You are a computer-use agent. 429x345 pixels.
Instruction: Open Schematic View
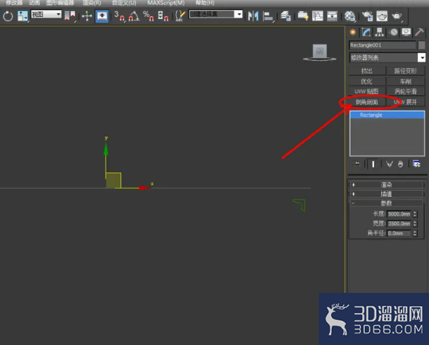coord(332,16)
